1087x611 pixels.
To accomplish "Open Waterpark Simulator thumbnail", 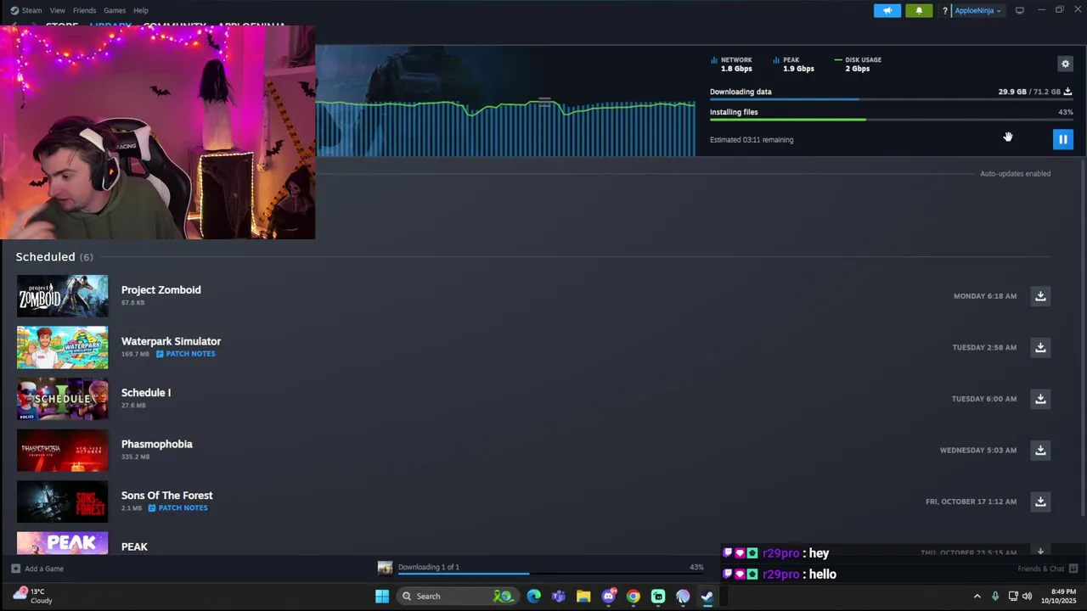I will pyautogui.click(x=62, y=348).
